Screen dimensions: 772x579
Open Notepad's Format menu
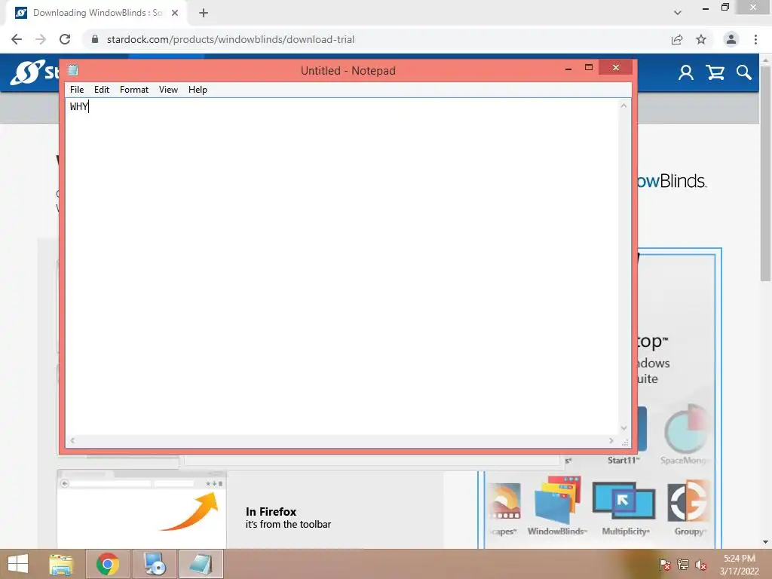134,90
